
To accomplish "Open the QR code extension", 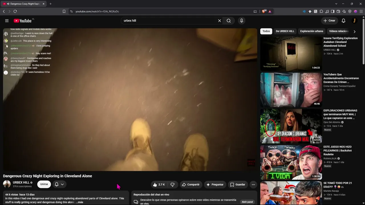I will coord(316,11).
